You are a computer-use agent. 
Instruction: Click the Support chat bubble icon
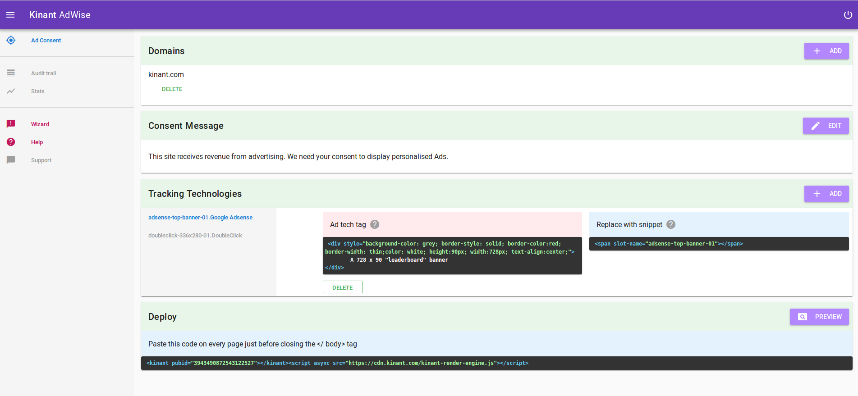[11, 160]
